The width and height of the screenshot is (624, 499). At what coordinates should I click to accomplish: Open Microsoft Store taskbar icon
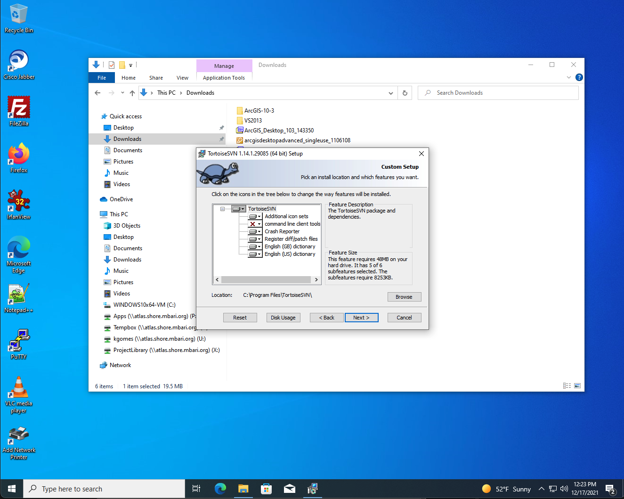[266, 489]
